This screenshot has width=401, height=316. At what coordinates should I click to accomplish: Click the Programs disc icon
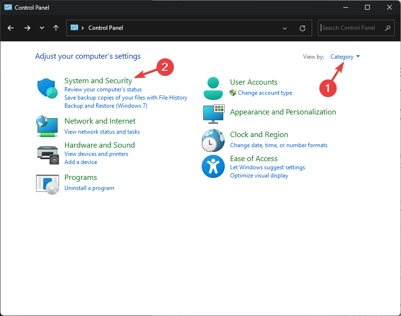click(x=47, y=183)
